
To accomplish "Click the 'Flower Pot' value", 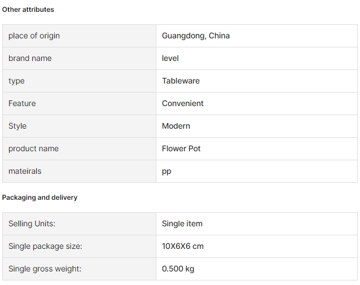I will [x=181, y=148].
